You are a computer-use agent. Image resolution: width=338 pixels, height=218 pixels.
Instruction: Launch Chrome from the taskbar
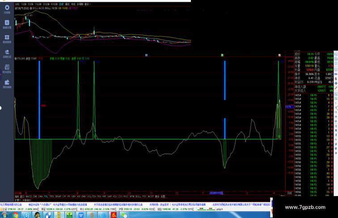[x=15, y=215]
